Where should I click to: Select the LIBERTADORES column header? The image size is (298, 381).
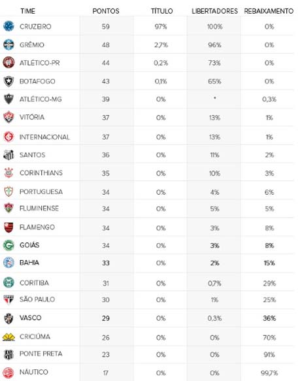(214, 11)
